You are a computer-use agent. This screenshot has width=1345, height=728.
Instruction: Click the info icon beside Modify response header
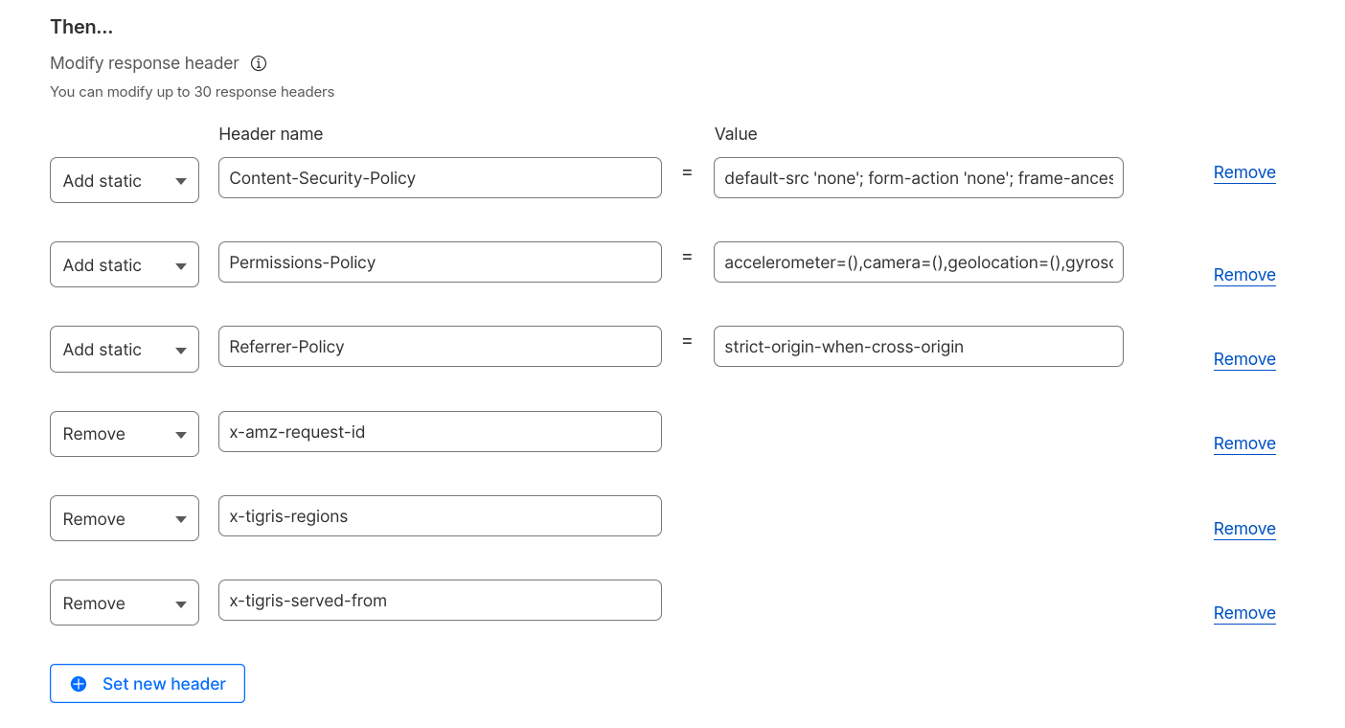(x=259, y=63)
